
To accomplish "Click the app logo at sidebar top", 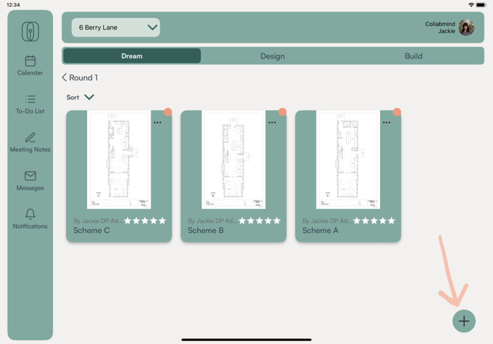I will pos(30,32).
